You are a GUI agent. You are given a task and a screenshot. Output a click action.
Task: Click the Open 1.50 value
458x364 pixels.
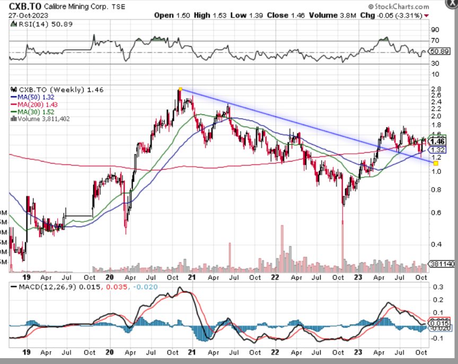[172, 15]
